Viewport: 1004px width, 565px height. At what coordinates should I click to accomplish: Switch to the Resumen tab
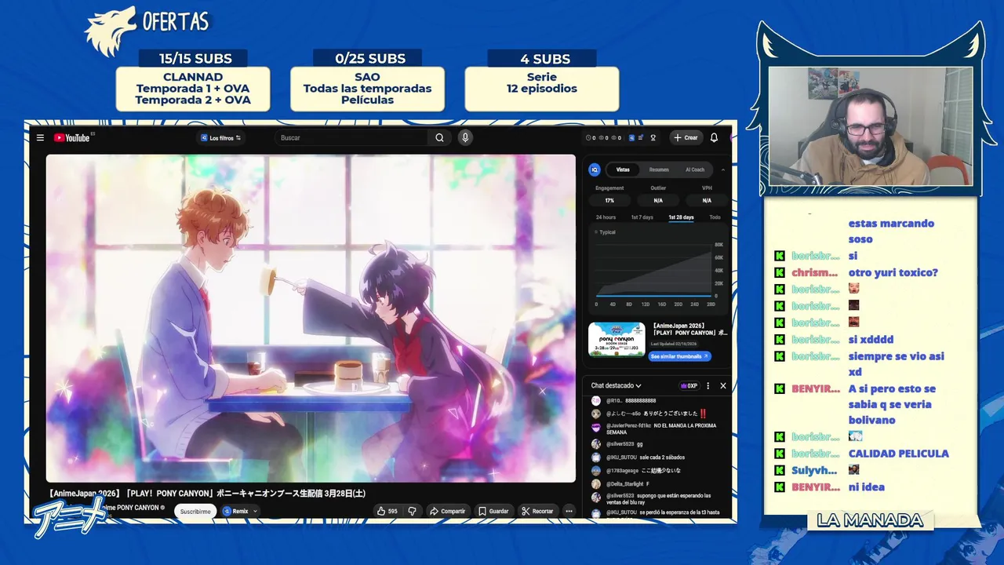(659, 169)
